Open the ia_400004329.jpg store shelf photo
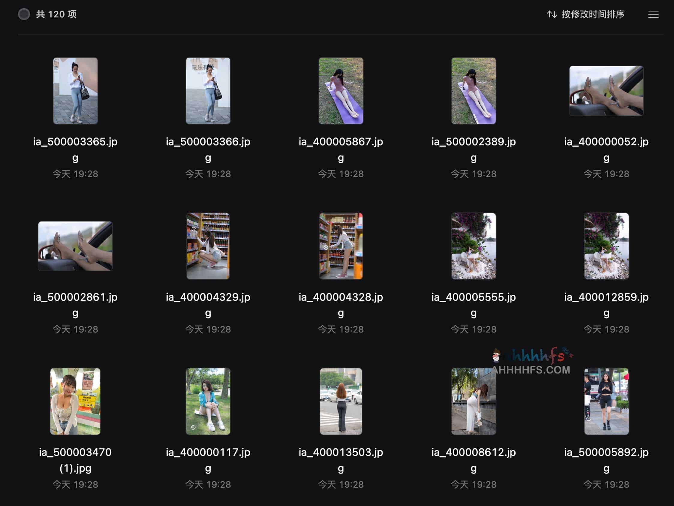Screen dimensions: 674x506 [x=208, y=246]
